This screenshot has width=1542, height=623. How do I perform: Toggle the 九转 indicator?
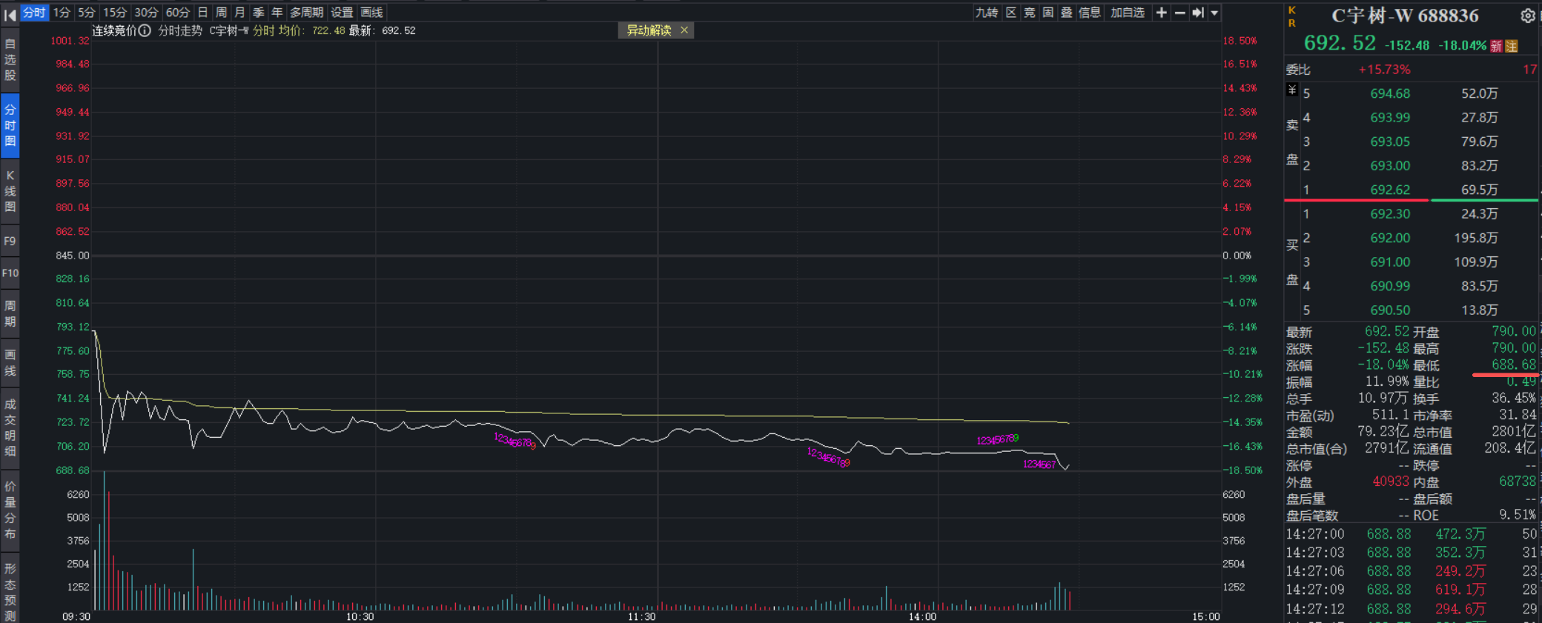tap(987, 13)
